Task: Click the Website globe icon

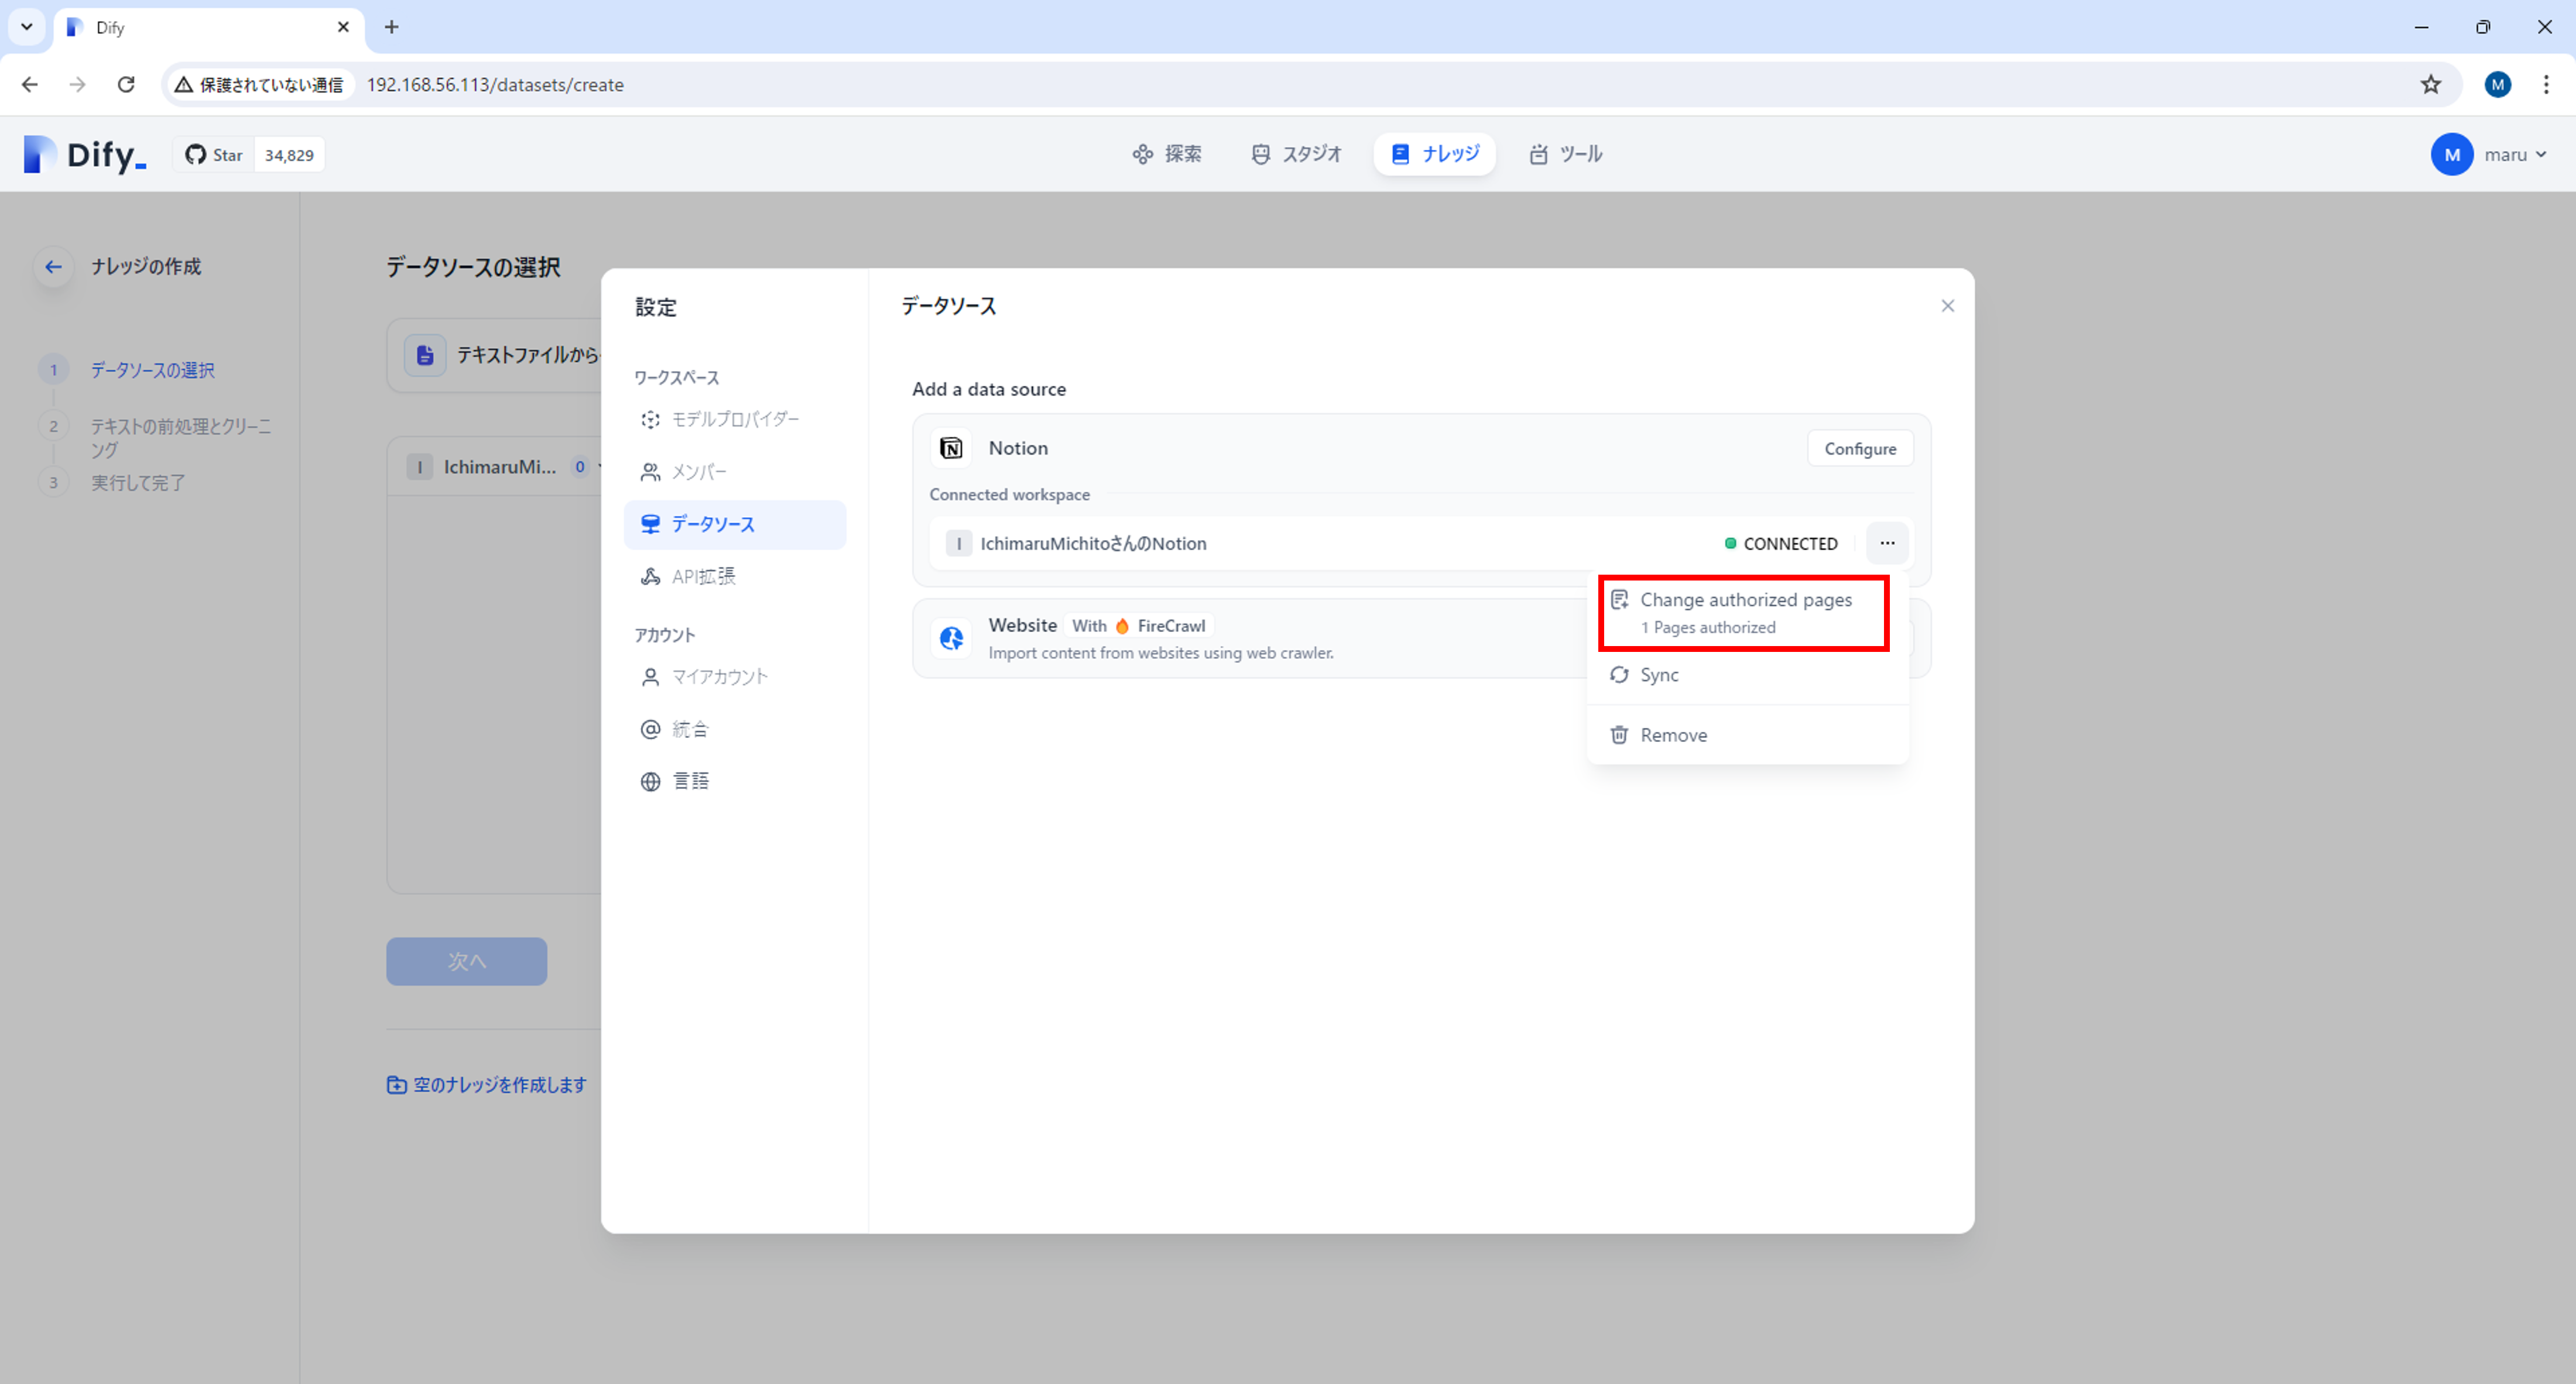Action: pos(951,637)
